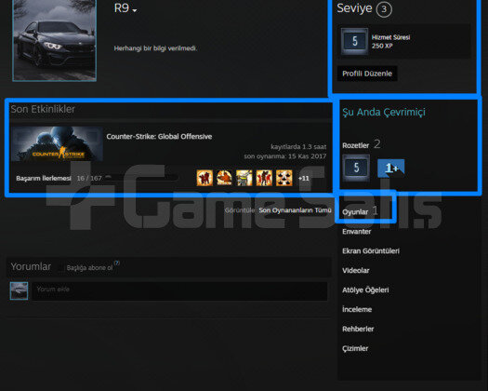Open the Hizmet Süresi 250 XP text
This screenshot has width=488, height=391.
tap(391, 42)
